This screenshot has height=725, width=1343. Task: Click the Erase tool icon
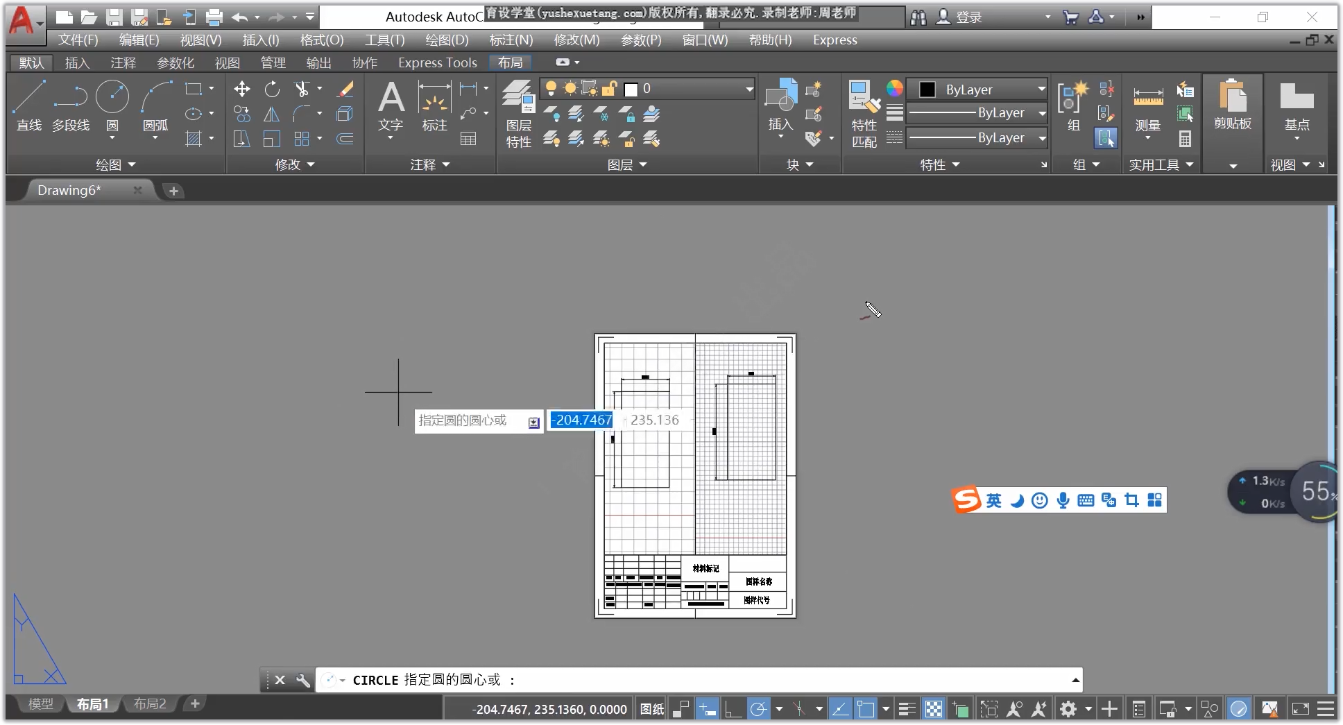pyautogui.click(x=345, y=89)
